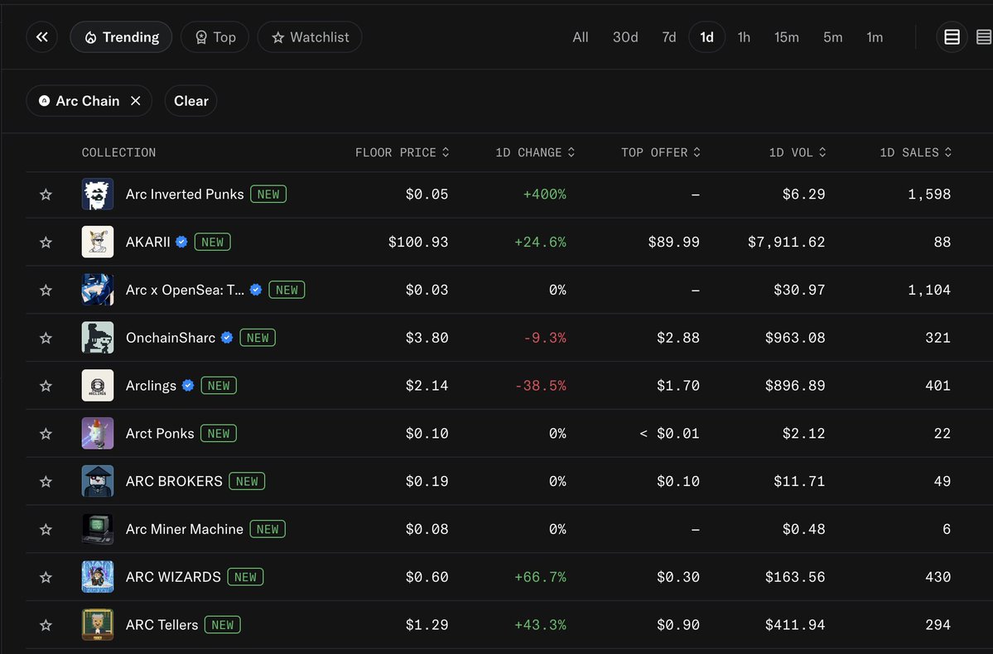Click Arc x OpenSea verified badge icon
993x654 pixels.
tap(256, 290)
